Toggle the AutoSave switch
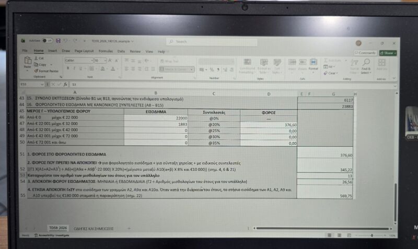This screenshot has height=249, width=418. coord(47,41)
